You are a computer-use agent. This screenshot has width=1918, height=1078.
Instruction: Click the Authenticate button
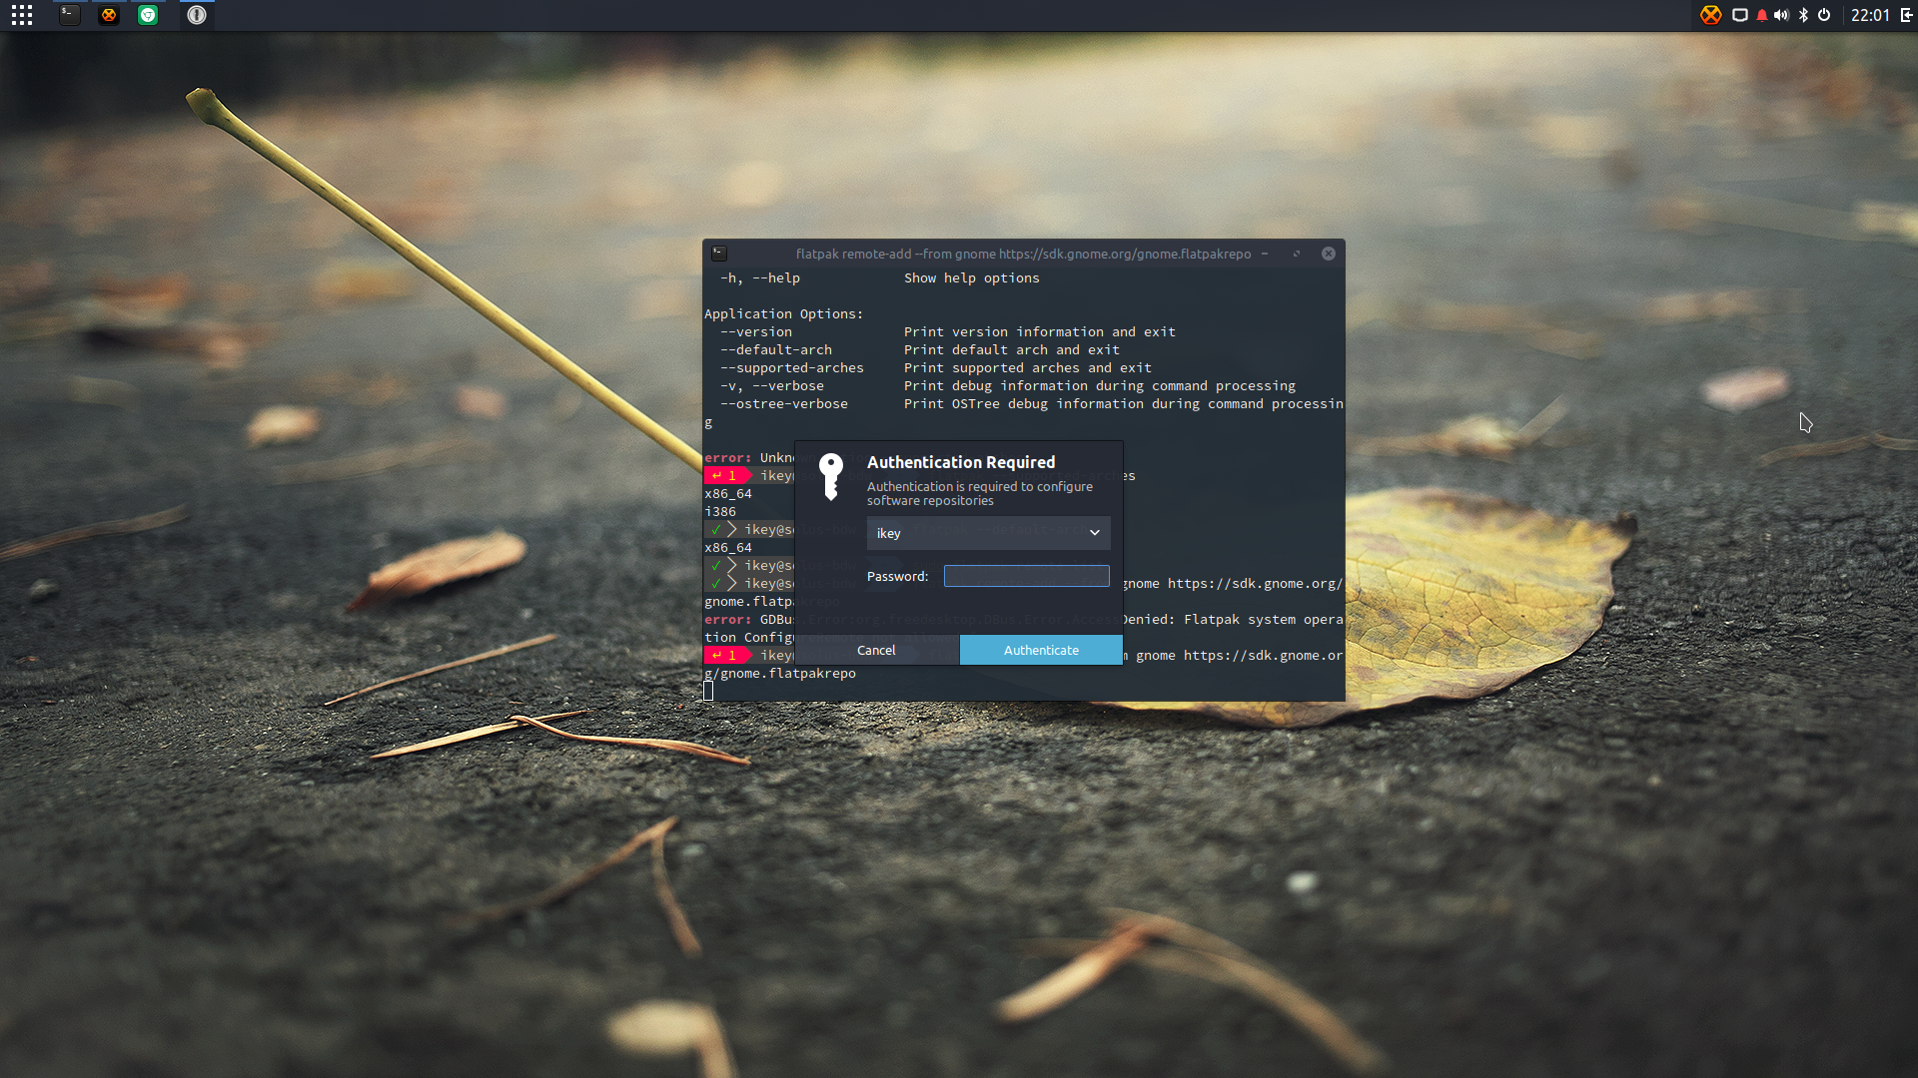(x=1041, y=650)
